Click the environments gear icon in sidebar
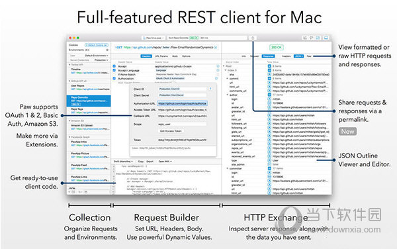Viewport: 397px width, 249px height. pos(107,50)
